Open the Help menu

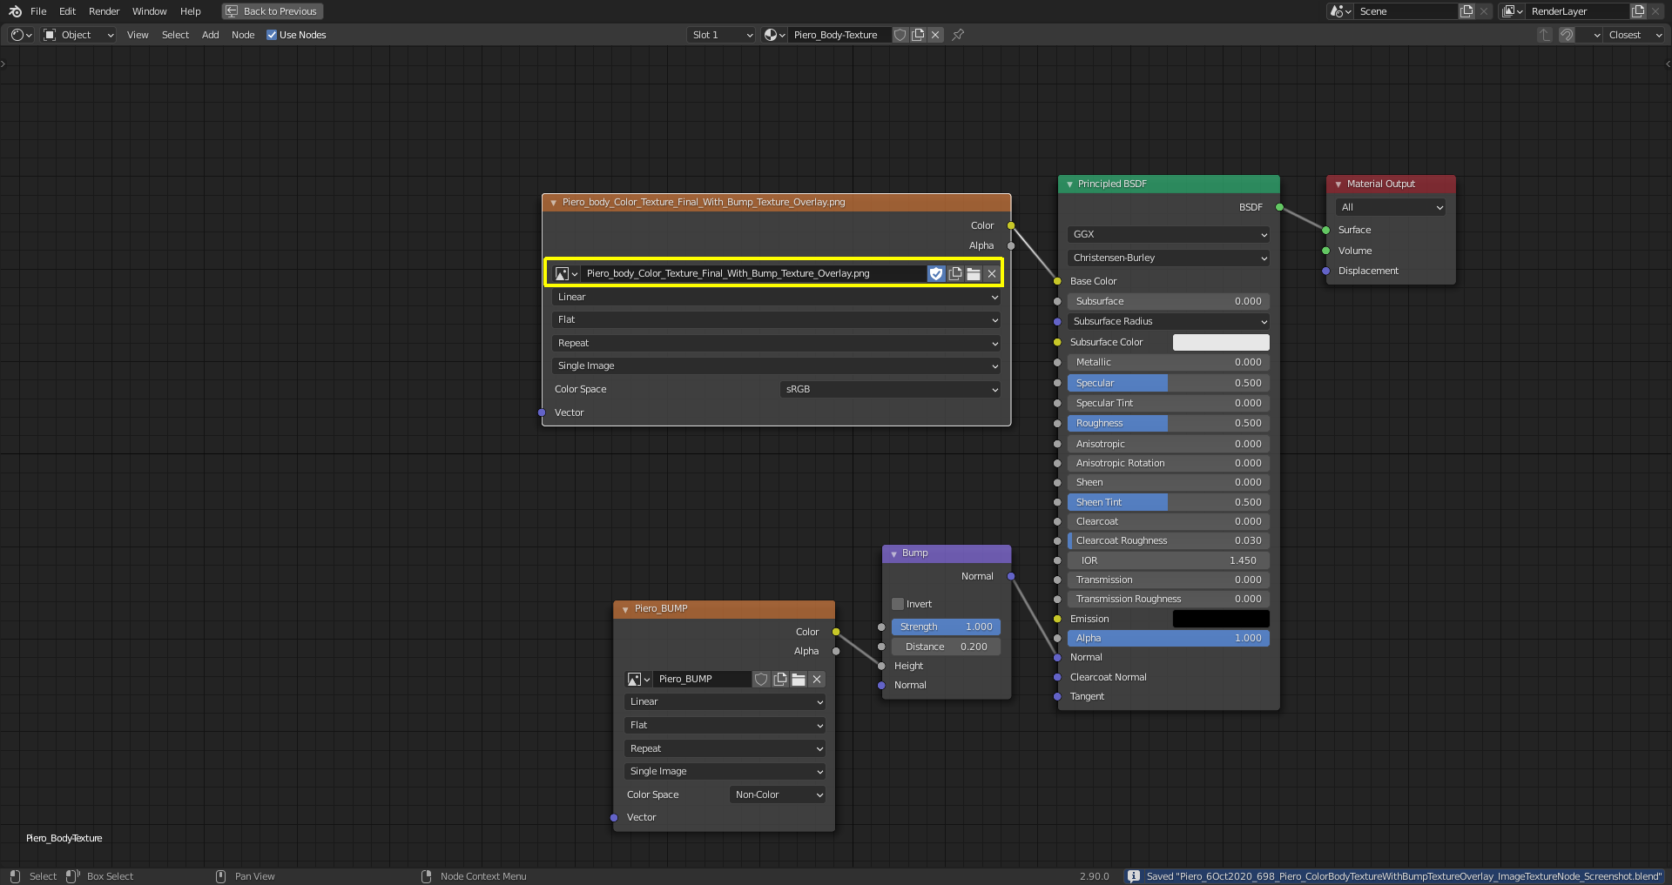(x=191, y=11)
